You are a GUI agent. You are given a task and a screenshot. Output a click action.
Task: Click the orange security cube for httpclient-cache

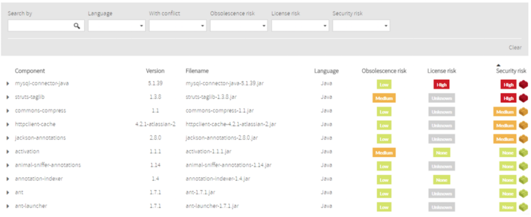click(x=523, y=125)
